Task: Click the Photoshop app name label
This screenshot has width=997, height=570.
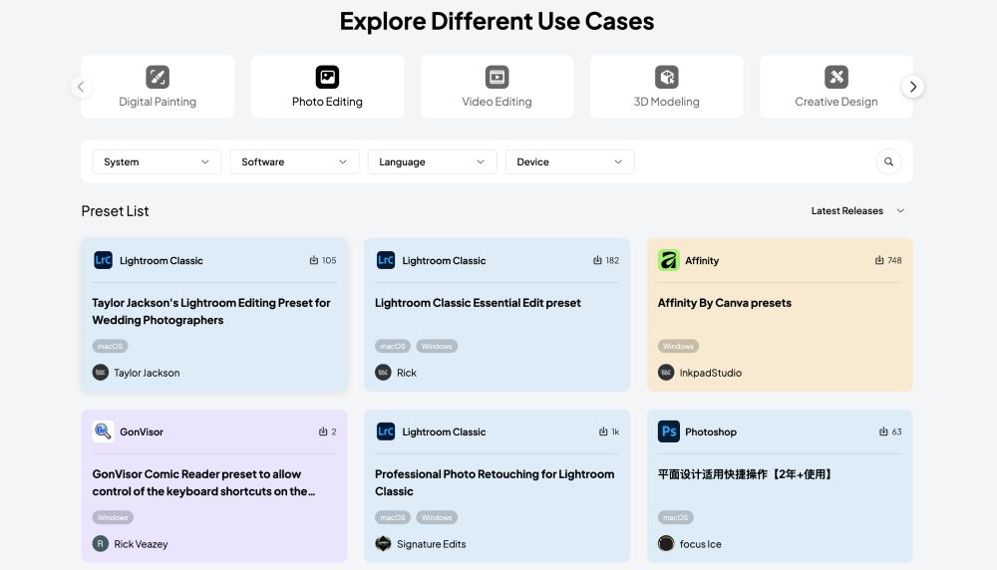Action: (x=711, y=432)
